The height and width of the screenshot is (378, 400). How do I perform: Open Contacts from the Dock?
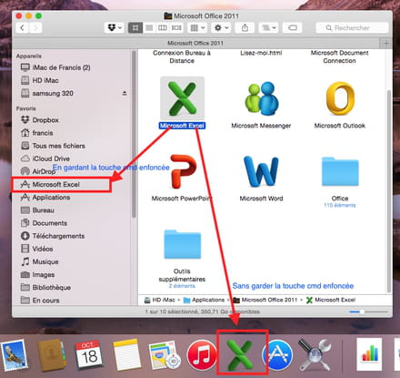(x=52, y=355)
